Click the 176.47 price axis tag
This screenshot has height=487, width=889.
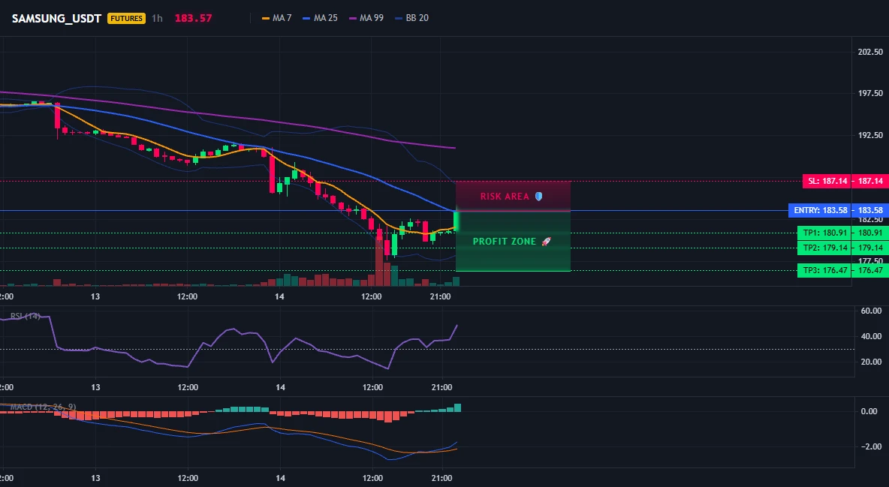(870, 270)
